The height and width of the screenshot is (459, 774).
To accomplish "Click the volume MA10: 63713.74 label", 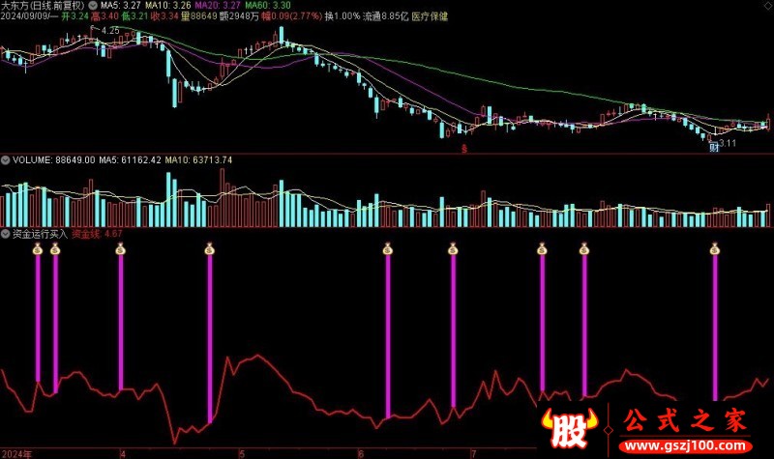I will pos(198,160).
